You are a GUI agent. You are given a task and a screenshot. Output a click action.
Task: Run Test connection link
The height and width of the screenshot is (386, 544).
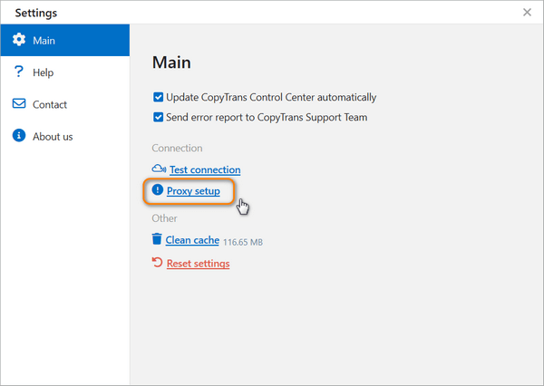coord(205,169)
